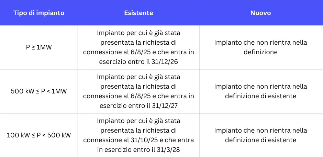Click the Esistente description for P ≥ 1MW
This screenshot has height=157, width=323.
138,48
